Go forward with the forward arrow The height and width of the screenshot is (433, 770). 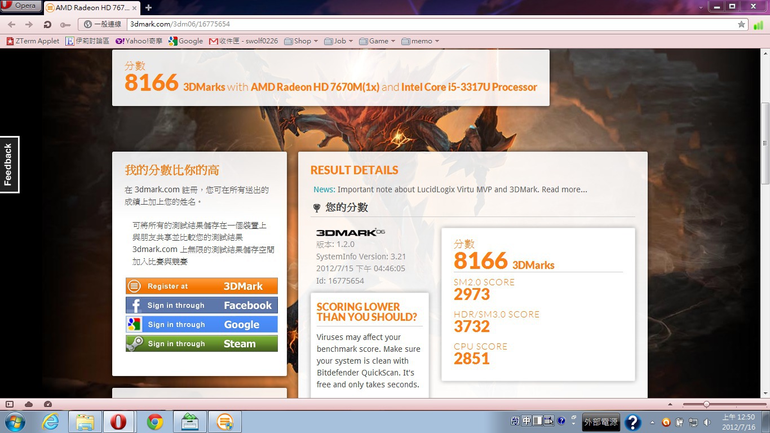pos(29,24)
